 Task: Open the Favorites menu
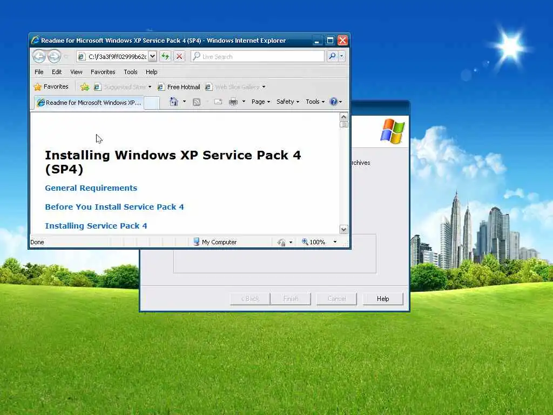pos(103,72)
